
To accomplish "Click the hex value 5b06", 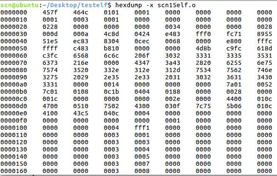I will (x=234, y=106).
